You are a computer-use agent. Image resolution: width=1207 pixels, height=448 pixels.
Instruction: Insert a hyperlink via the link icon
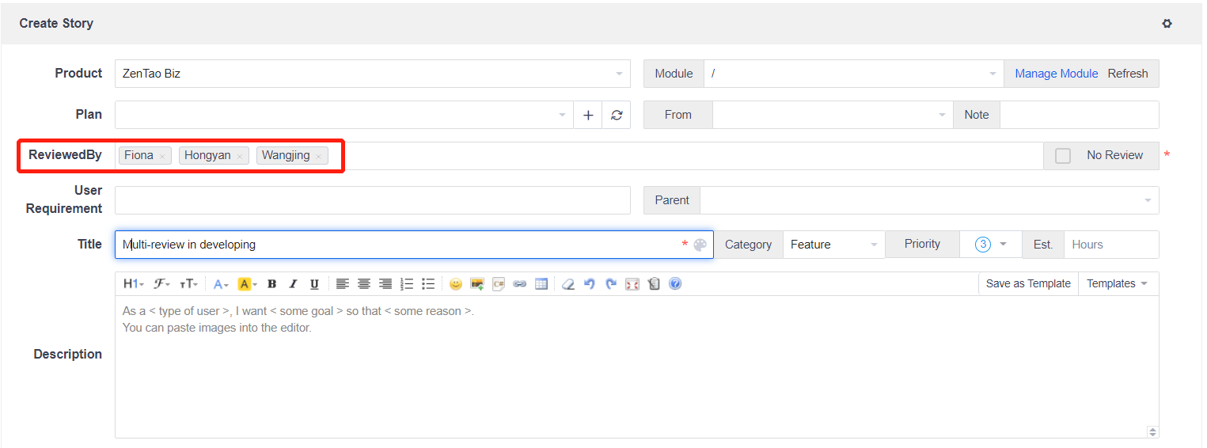(519, 284)
